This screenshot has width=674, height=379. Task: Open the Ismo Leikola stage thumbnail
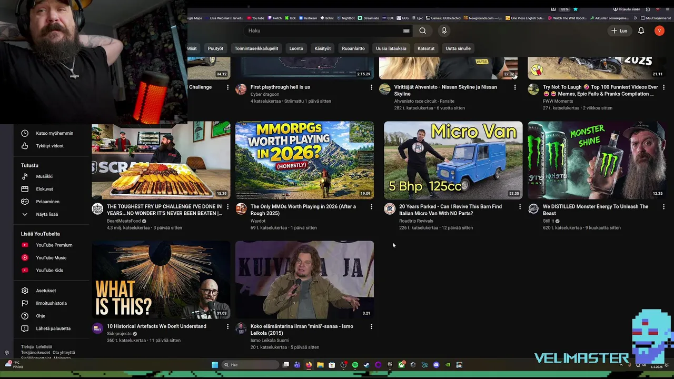click(304, 280)
